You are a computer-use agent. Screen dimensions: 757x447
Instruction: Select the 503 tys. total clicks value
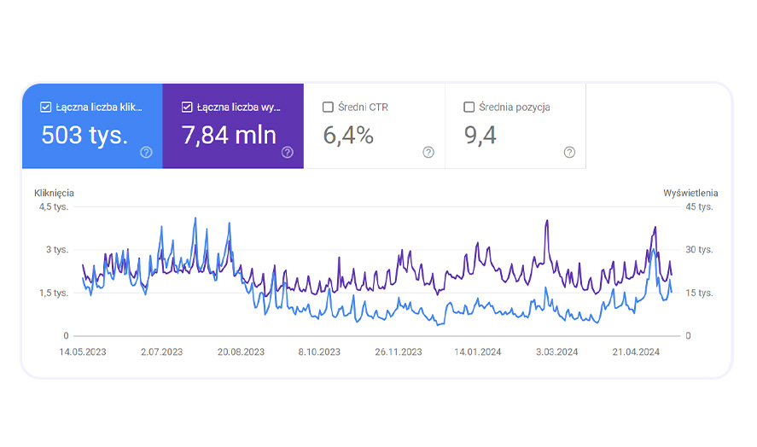[84, 135]
